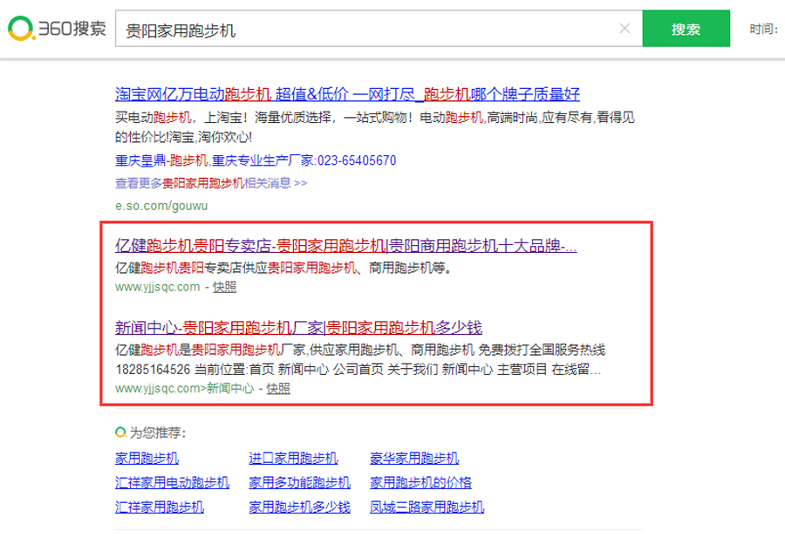Click the 为您推荐 circle icon

pos(120,432)
